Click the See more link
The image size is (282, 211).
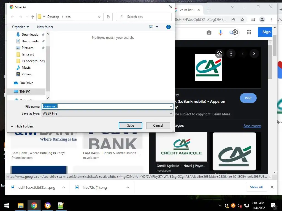tap(252, 126)
